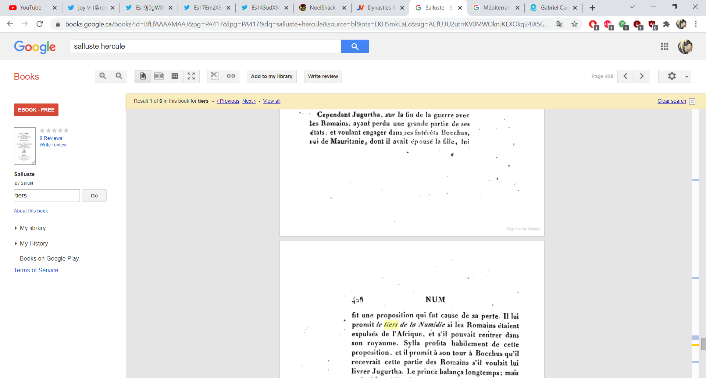Click the zoom in magnifier icon
706x378 pixels.
[103, 76]
